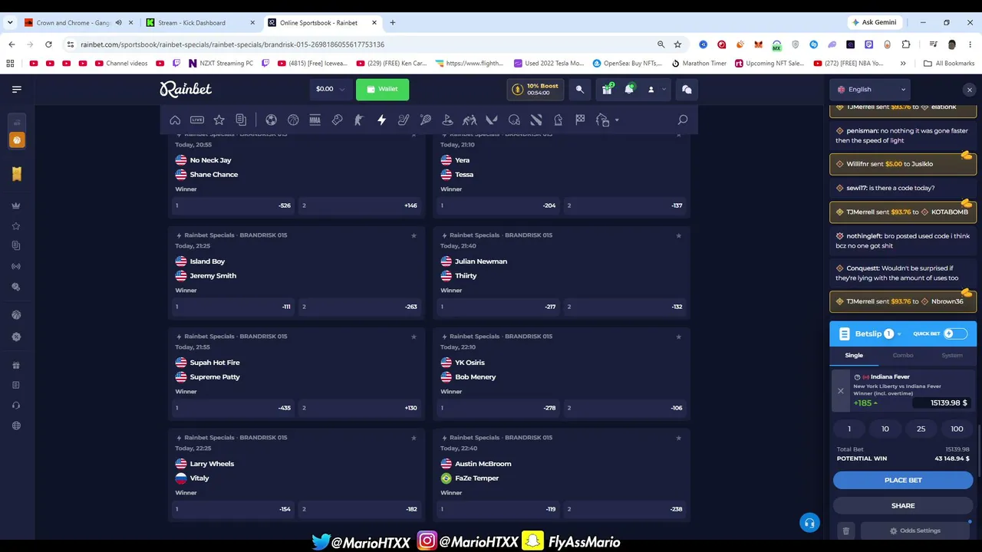Select the MMA sport icon
This screenshot has width=982, height=552.
tap(315, 120)
